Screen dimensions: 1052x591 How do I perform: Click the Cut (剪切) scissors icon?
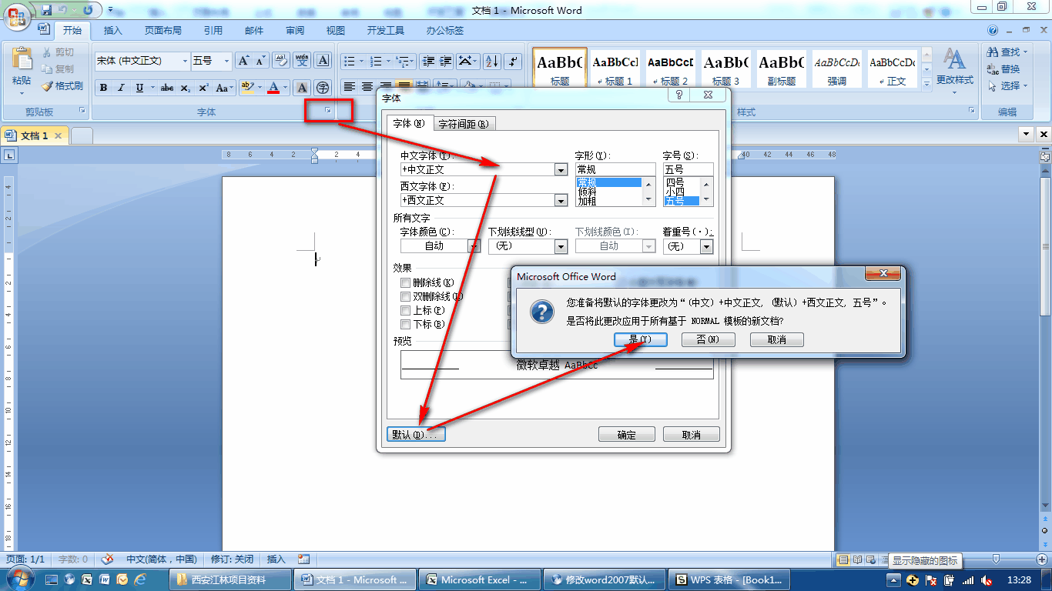coord(46,52)
